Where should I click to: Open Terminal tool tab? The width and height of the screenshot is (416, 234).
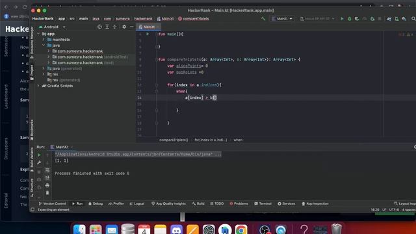[263, 203]
